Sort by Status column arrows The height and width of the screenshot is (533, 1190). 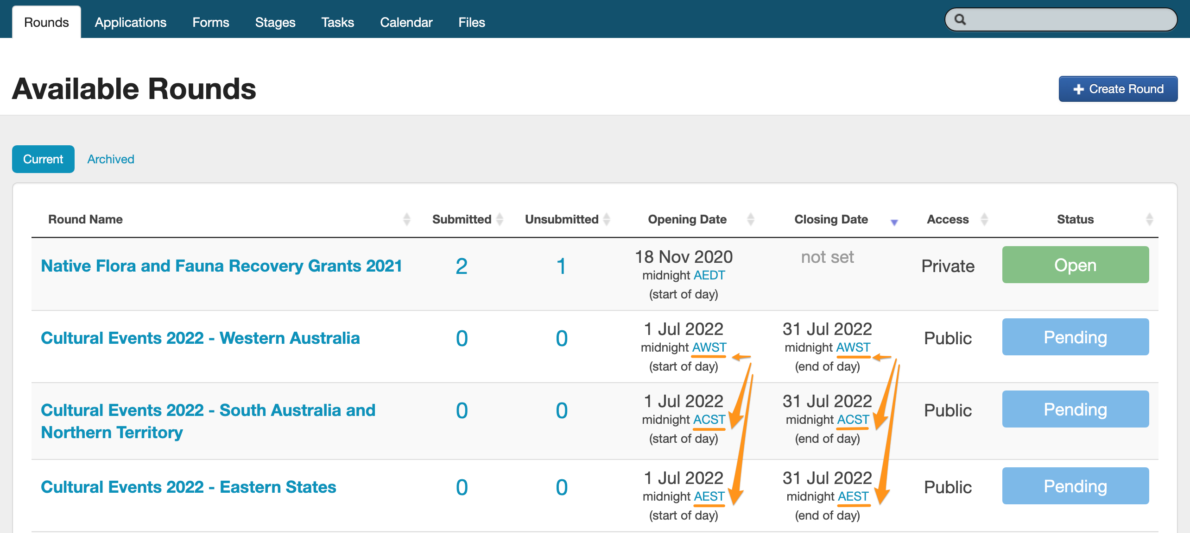pyautogui.click(x=1149, y=219)
